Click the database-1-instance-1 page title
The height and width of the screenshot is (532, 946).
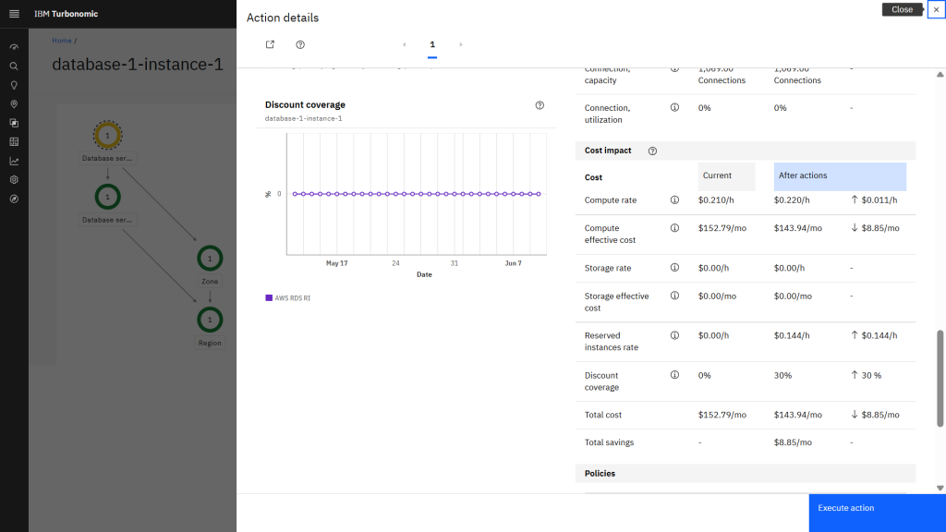coord(138,65)
